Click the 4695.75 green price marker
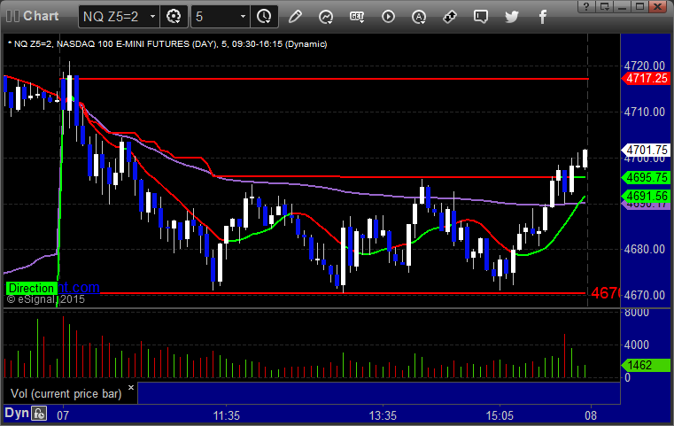674x426 pixels. [x=646, y=177]
